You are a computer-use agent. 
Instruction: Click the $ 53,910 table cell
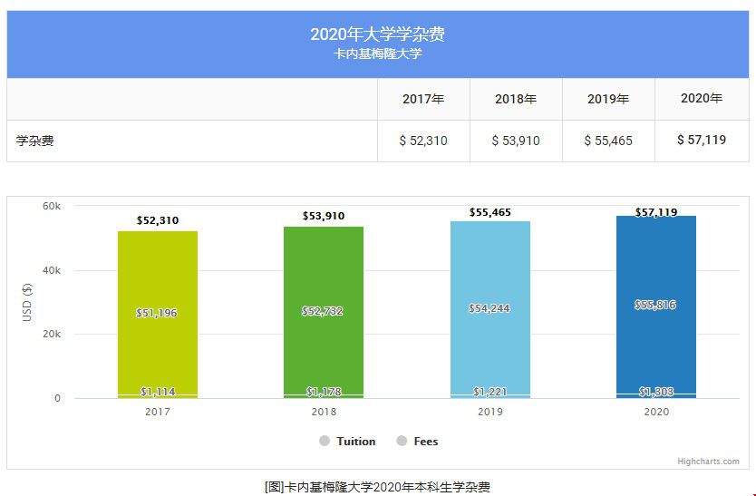click(516, 141)
